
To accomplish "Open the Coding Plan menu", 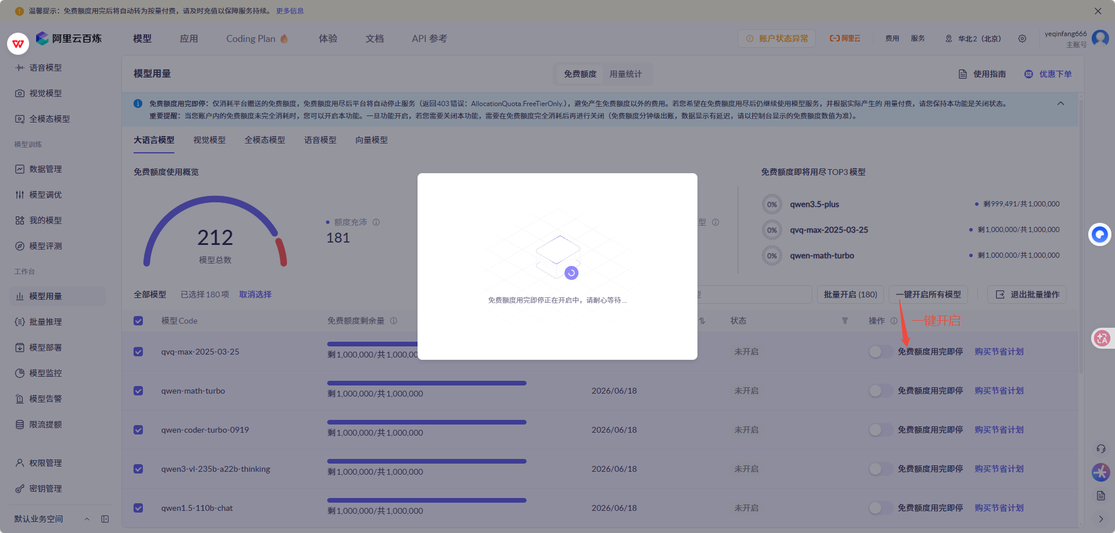I will tap(257, 38).
